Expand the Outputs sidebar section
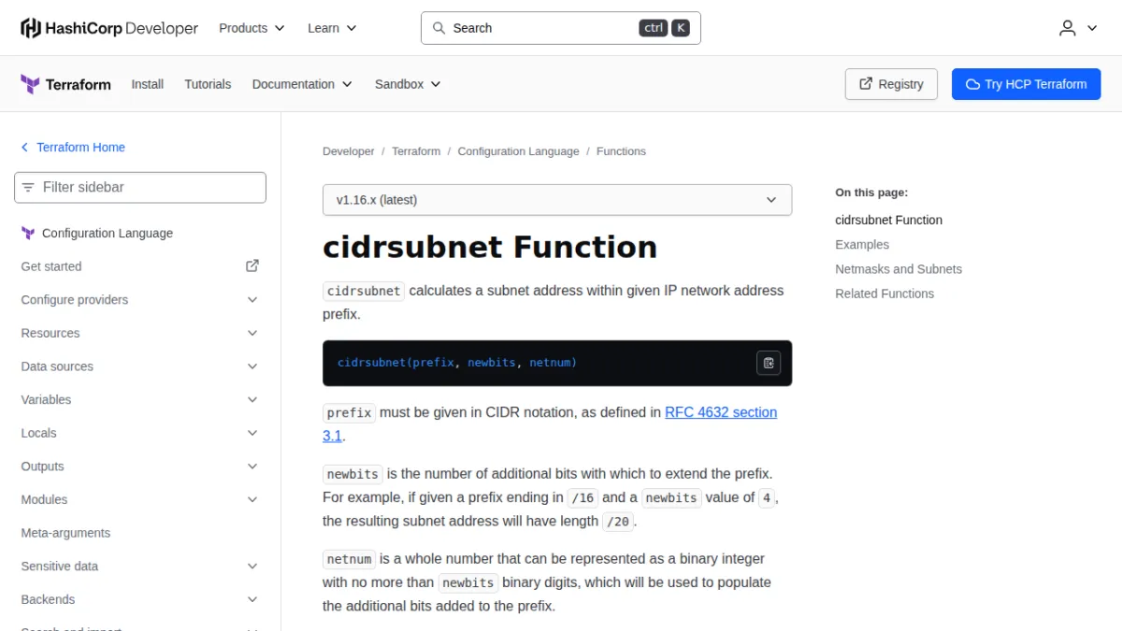 [x=252, y=466]
